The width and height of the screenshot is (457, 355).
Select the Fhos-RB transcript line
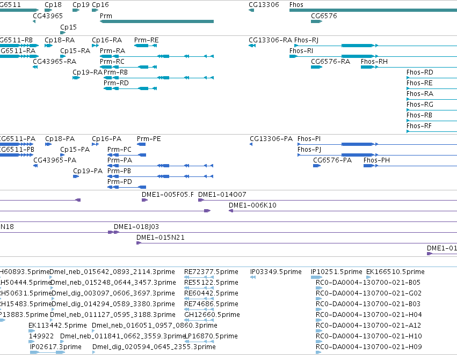coord(432,121)
